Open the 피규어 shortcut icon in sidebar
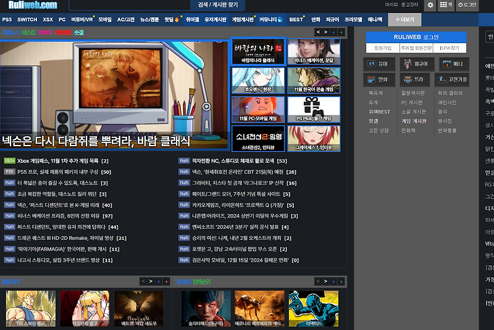 pos(416,64)
